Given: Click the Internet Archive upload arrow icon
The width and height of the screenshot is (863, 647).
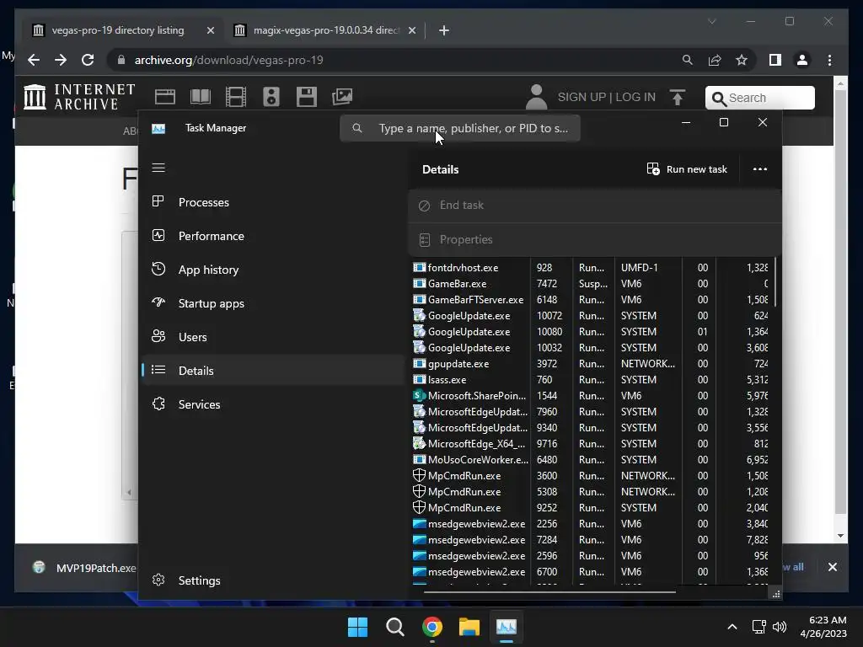Looking at the screenshot, I should tap(678, 97).
